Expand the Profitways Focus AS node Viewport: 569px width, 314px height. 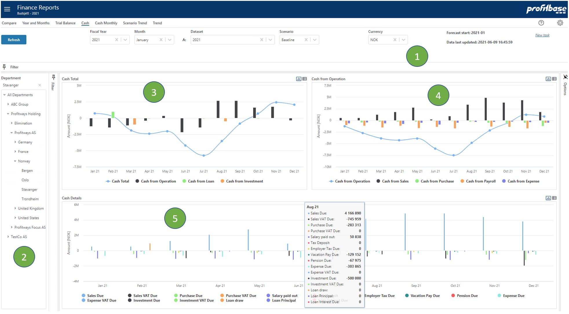point(12,227)
